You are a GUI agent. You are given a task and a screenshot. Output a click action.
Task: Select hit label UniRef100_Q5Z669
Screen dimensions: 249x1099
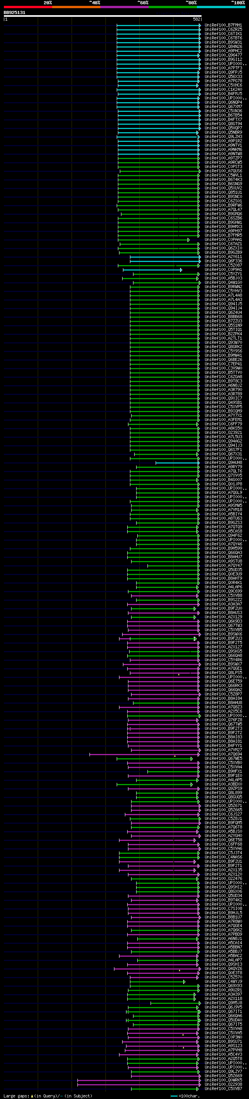pos(223,1076)
